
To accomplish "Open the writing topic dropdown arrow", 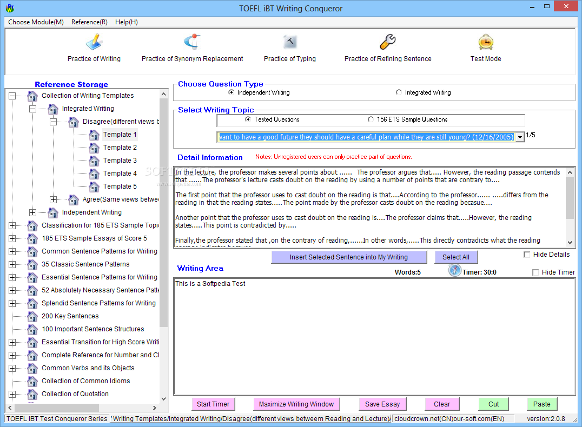I will coord(520,137).
